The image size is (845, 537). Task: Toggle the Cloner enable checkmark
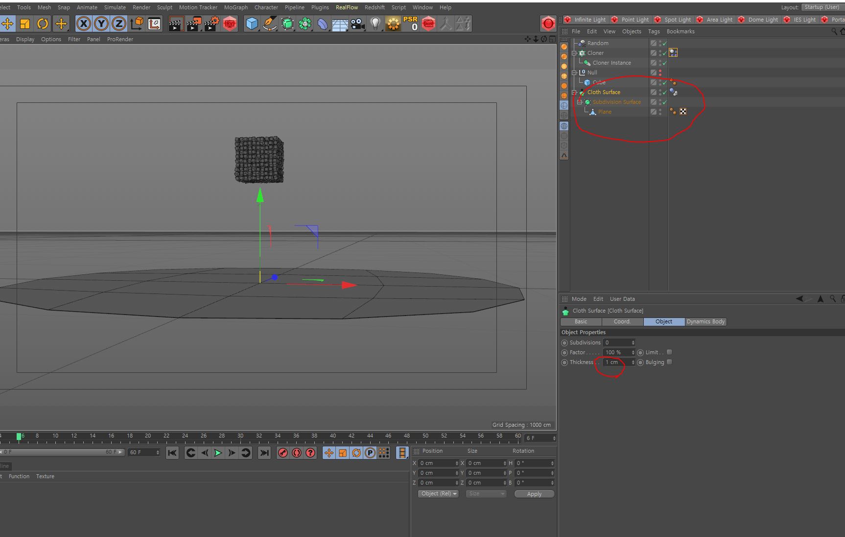(x=665, y=53)
